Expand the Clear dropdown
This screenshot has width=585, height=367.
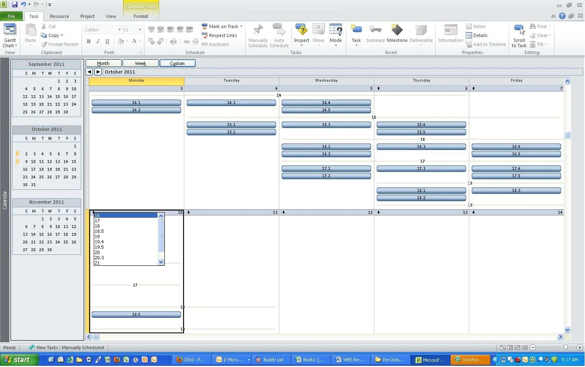[550, 35]
